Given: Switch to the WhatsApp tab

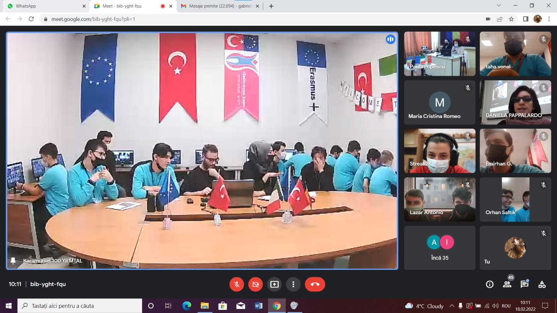Looking at the screenshot, I should [x=45, y=6].
